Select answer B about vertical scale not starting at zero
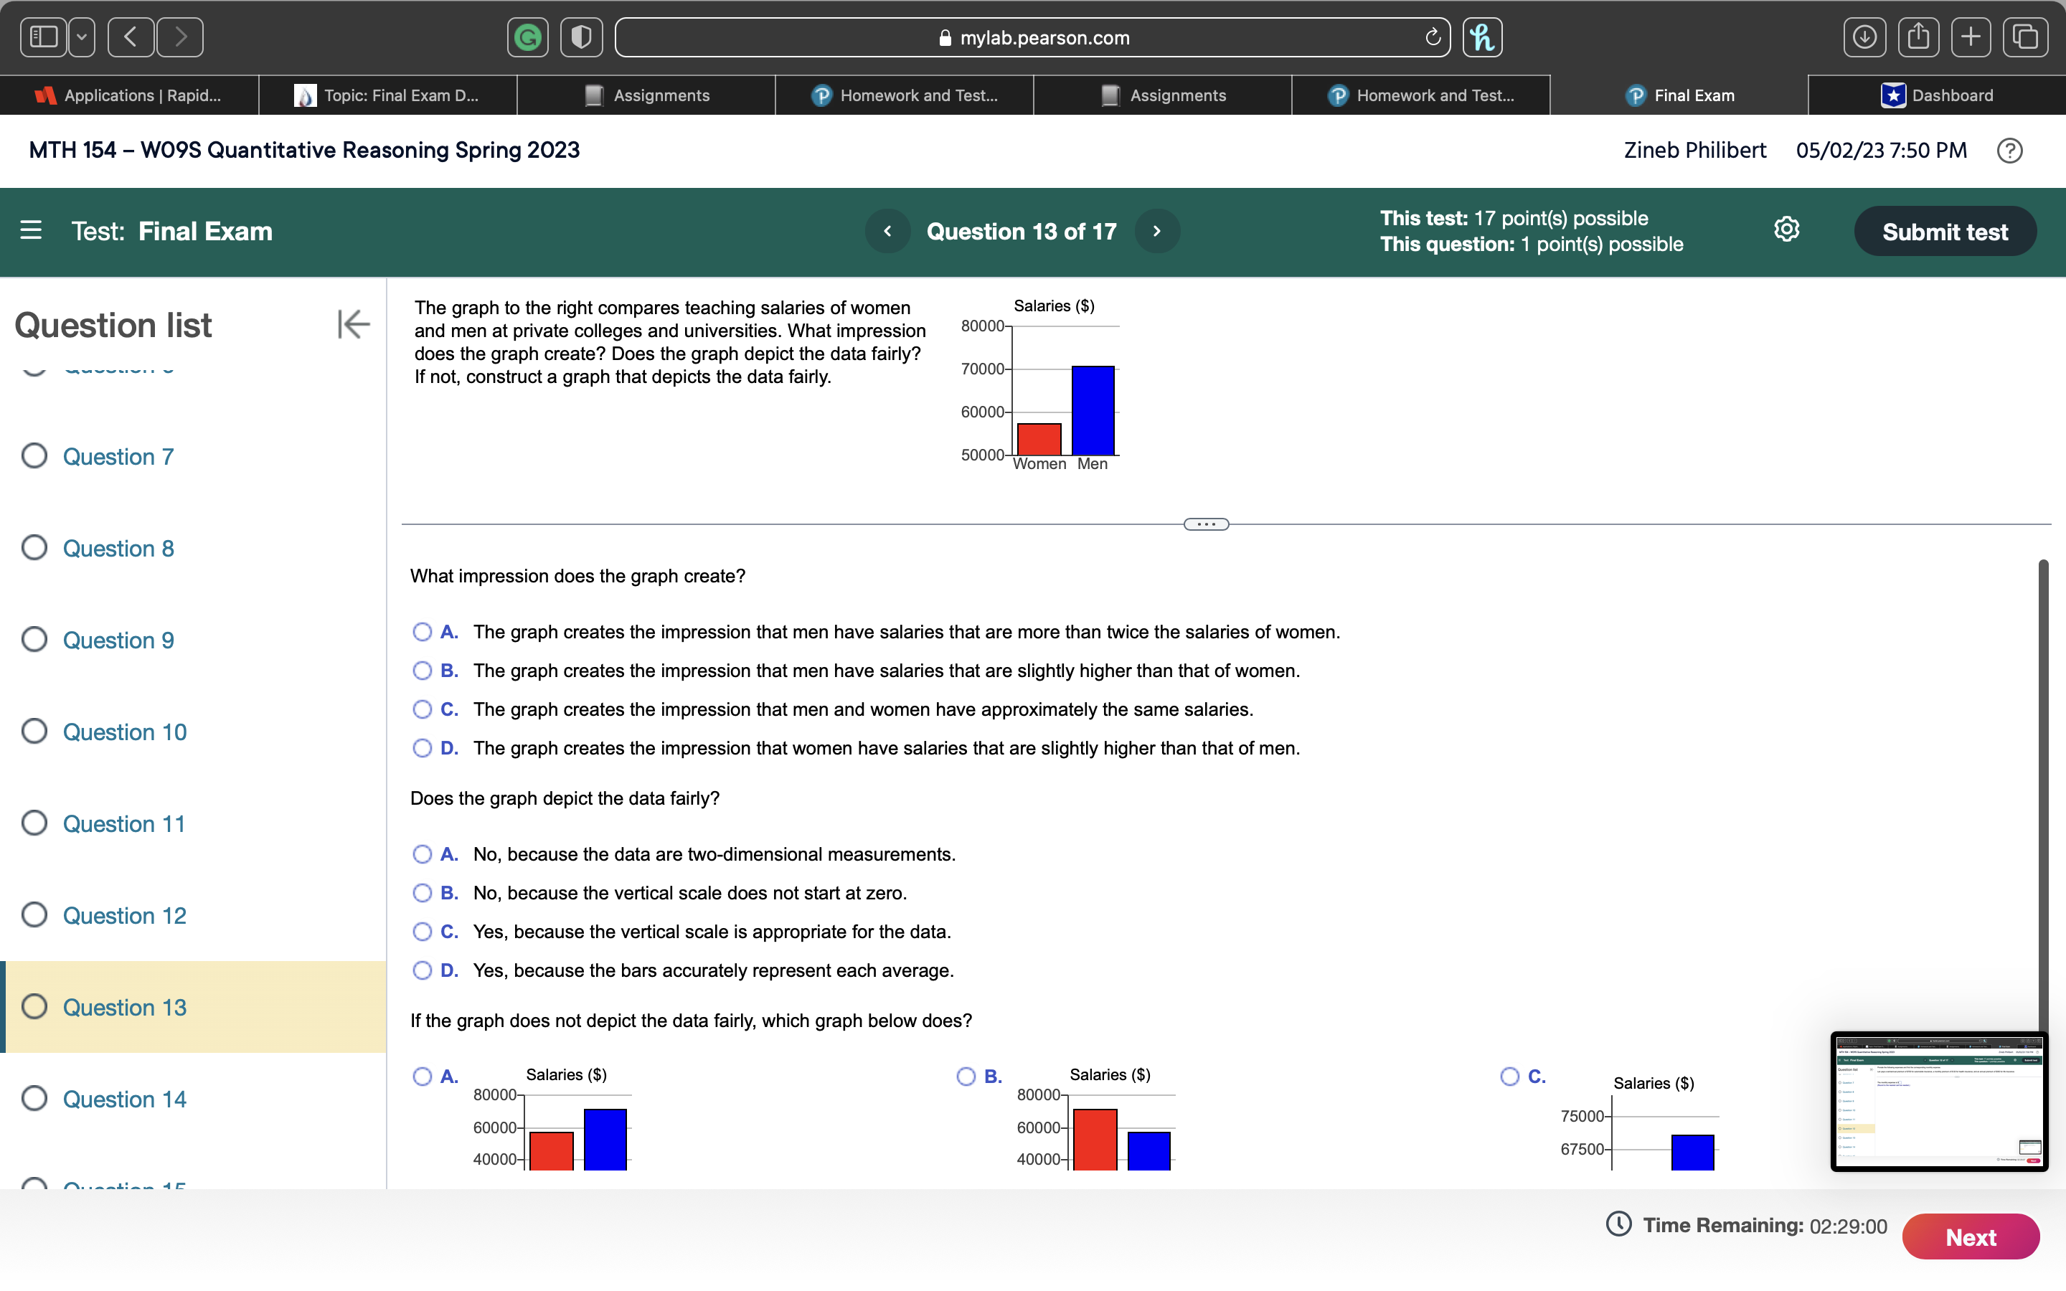 tap(423, 892)
